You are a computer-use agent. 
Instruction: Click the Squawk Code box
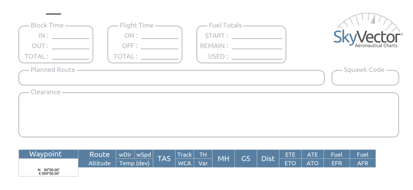(365, 78)
